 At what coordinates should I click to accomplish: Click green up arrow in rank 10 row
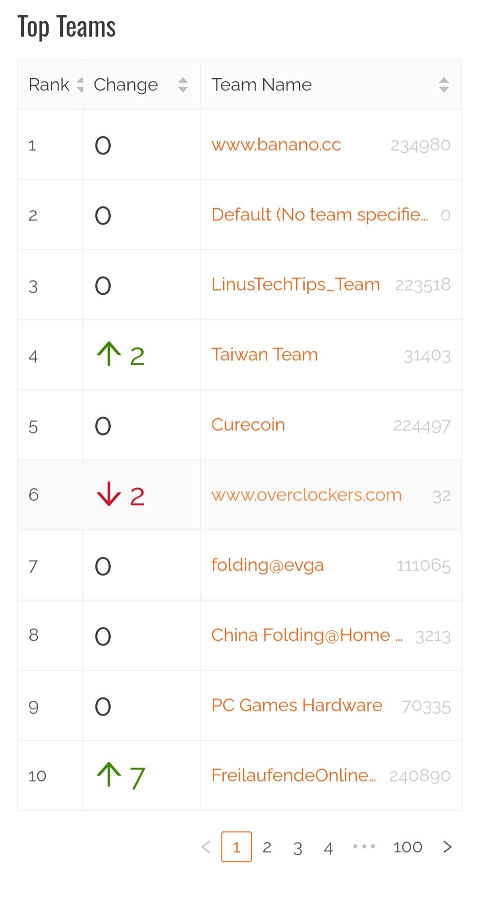[109, 775]
